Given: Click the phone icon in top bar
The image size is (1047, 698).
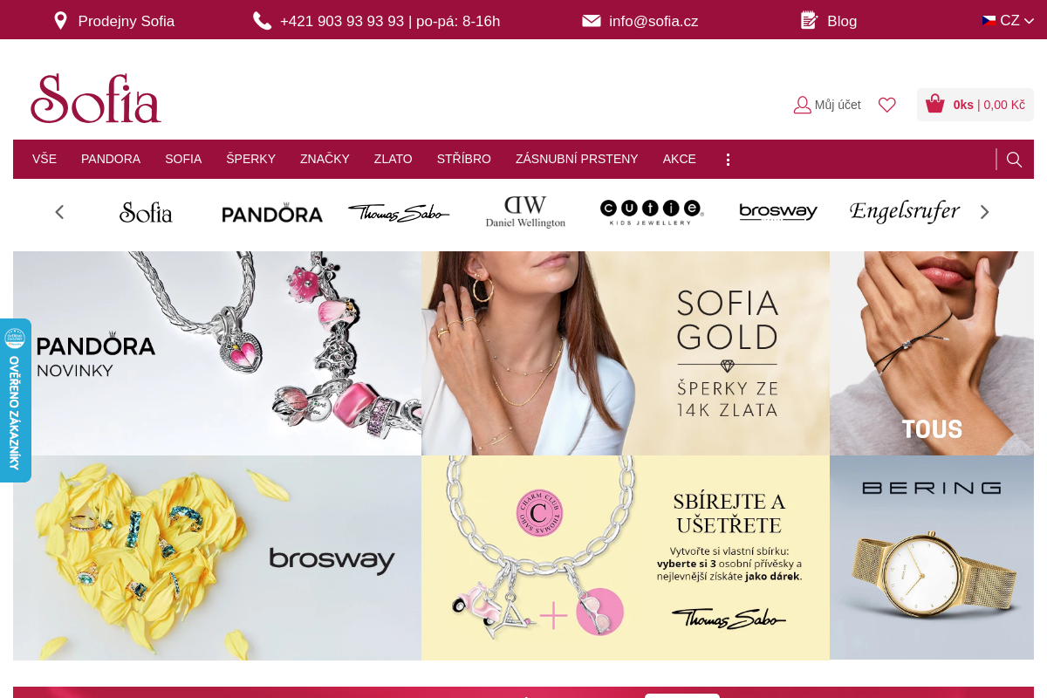Looking at the screenshot, I should (263, 21).
